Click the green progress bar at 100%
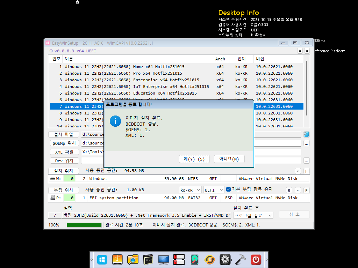This screenshot has height=268, width=358. coord(84,225)
